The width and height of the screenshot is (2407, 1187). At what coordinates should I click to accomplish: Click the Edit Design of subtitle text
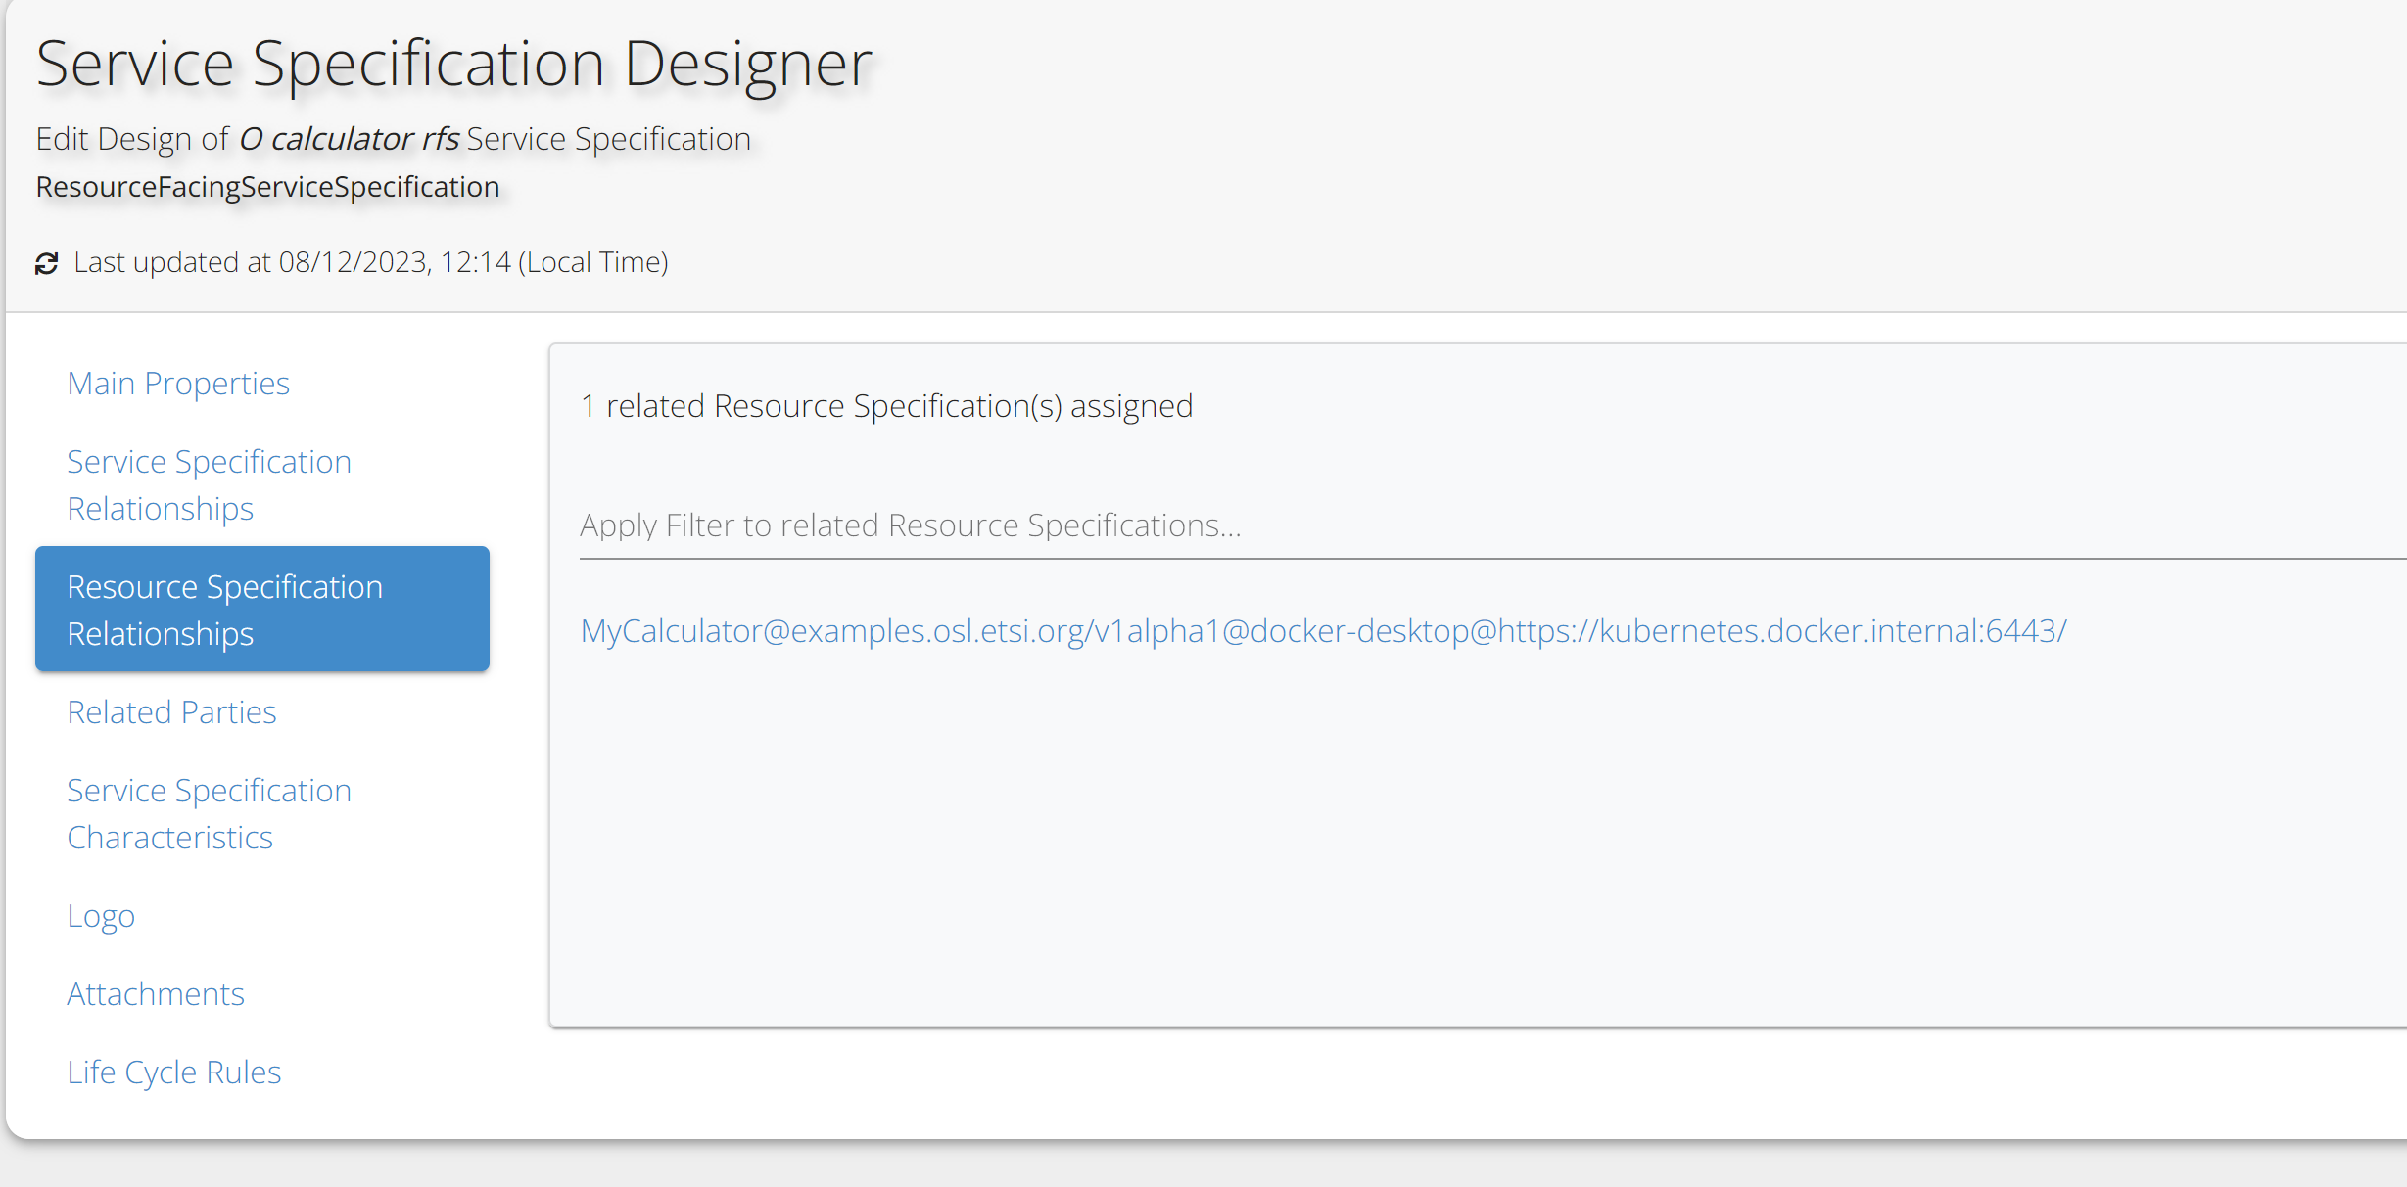(x=132, y=139)
